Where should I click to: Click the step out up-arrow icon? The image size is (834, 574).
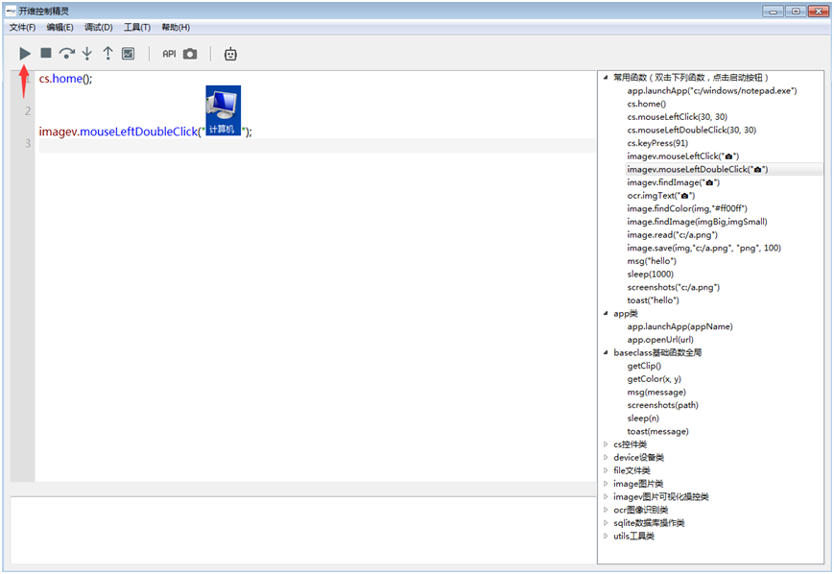[x=108, y=53]
